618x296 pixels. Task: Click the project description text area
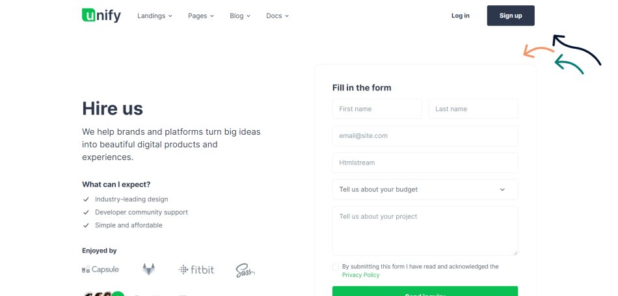425,230
